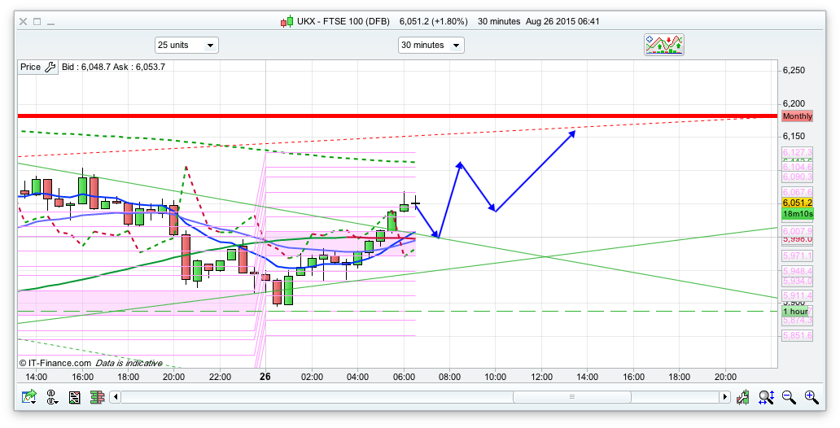Click the Price panel label
Screen dimensions: 840x428
pos(30,67)
